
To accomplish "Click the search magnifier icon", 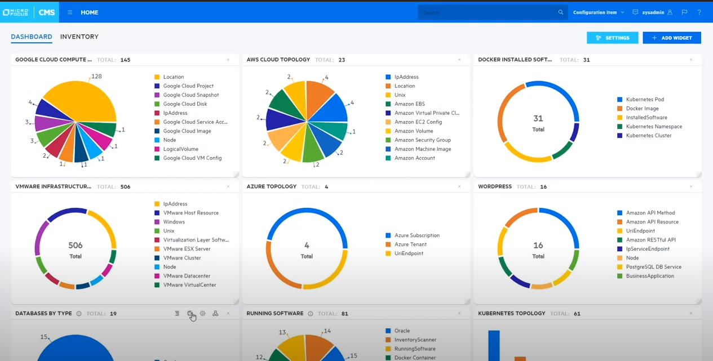I will (560, 12).
